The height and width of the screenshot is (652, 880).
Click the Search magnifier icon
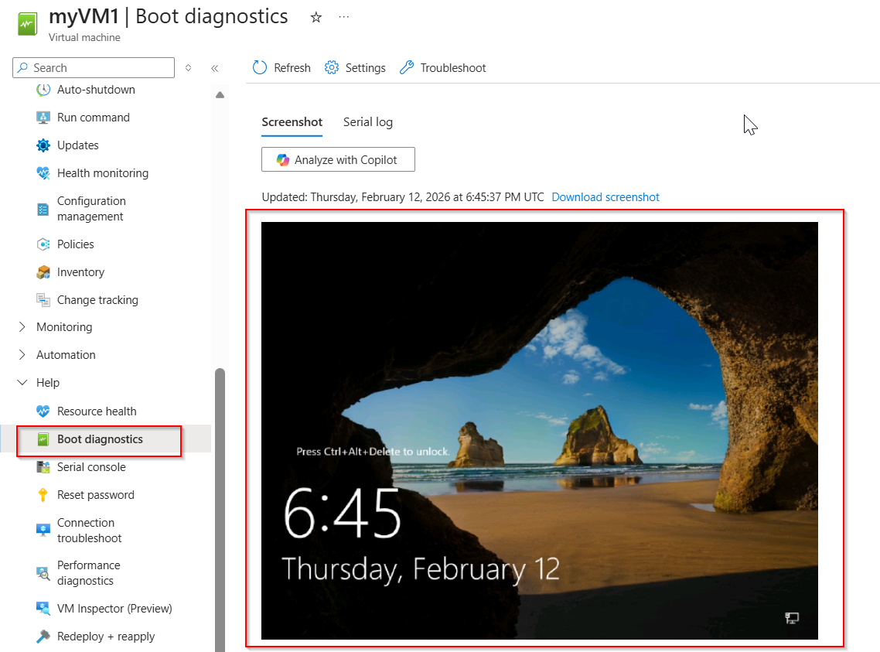[x=22, y=68]
